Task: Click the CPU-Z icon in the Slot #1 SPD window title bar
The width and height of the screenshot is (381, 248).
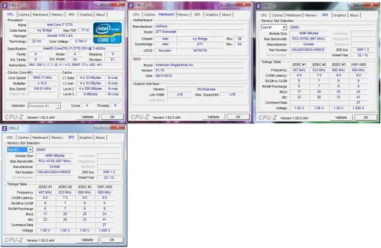Action: click(259, 6)
